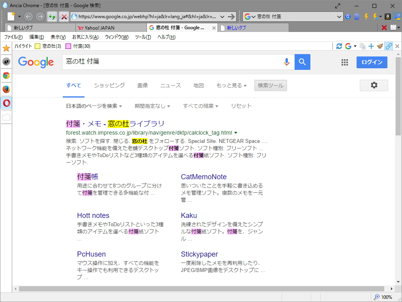Open the お気に入り(A) menu
402x302 pixels.
(85, 37)
